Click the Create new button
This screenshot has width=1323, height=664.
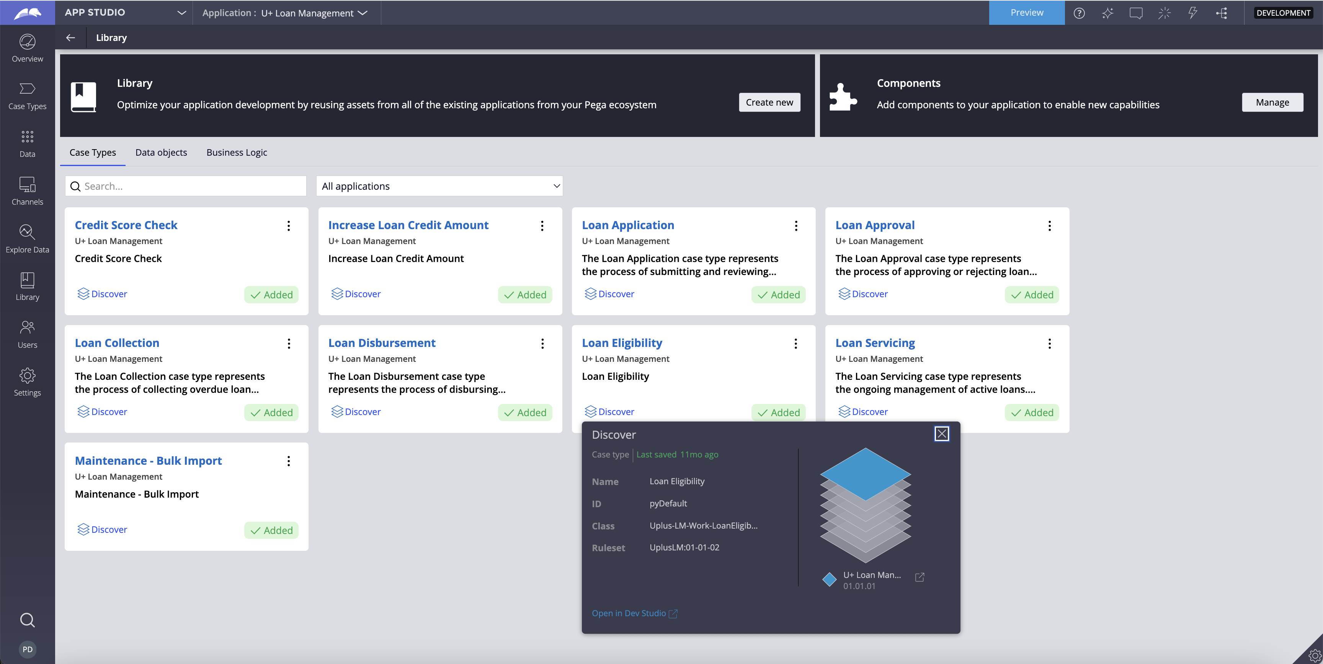tap(769, 102)
